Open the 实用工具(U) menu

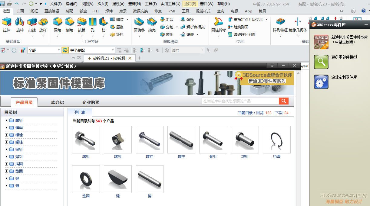point(170,4)
